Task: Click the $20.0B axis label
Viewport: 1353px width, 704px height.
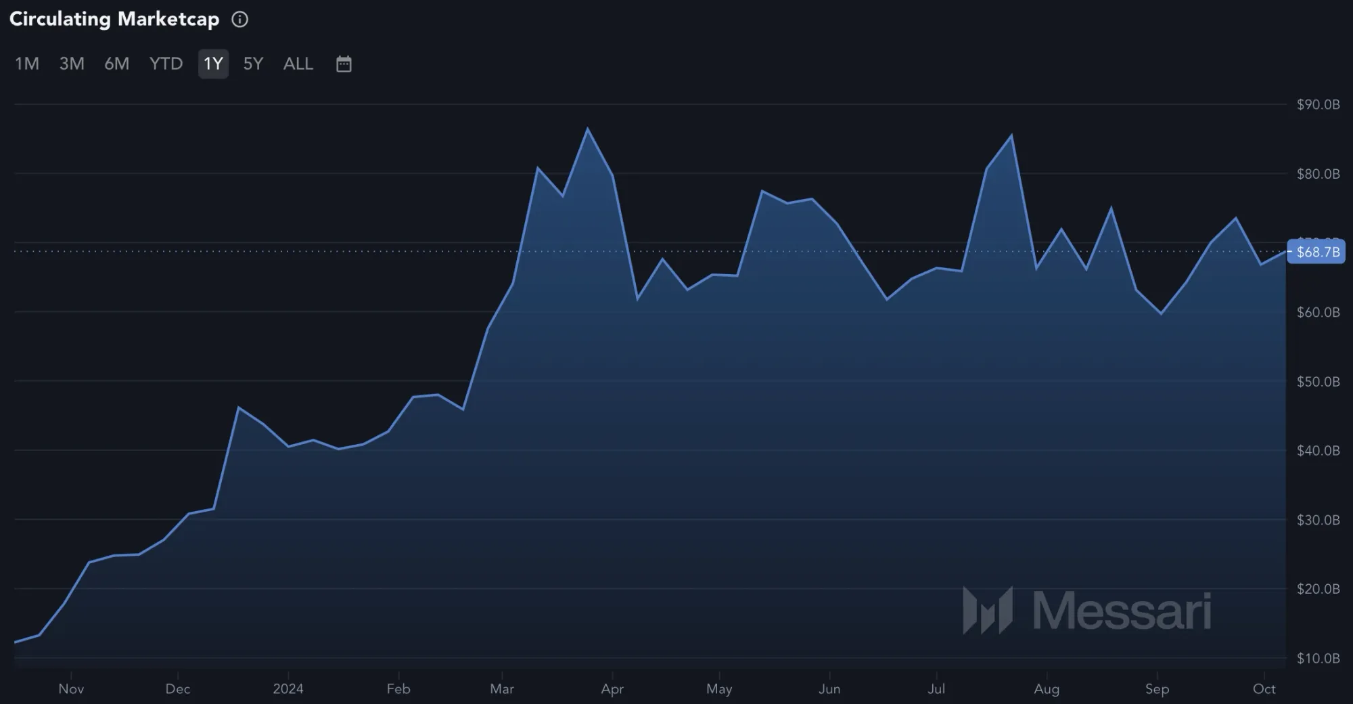Action: coord(1318,589)
